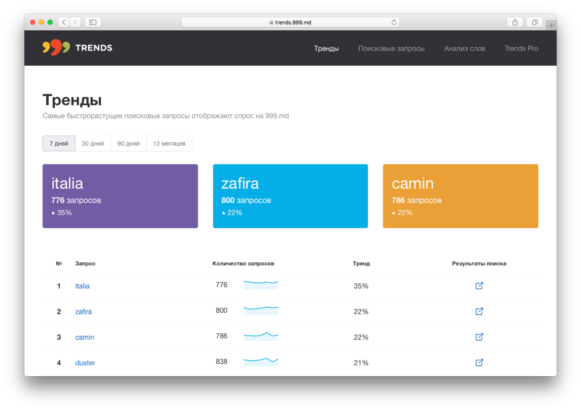This screenshot has width=581, height=411.
Task: Show all tabs overview button
Action: click(x=535, y=22)
